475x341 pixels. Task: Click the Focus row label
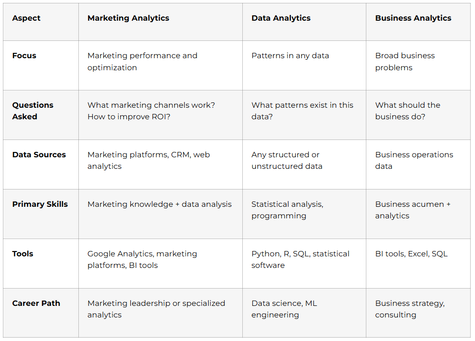pos(24,56)
